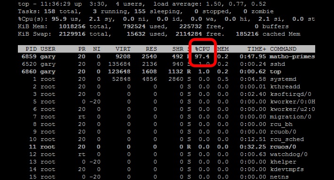Click the KiB Swap total value
The image size is (334, 180).
coord(72,34)
